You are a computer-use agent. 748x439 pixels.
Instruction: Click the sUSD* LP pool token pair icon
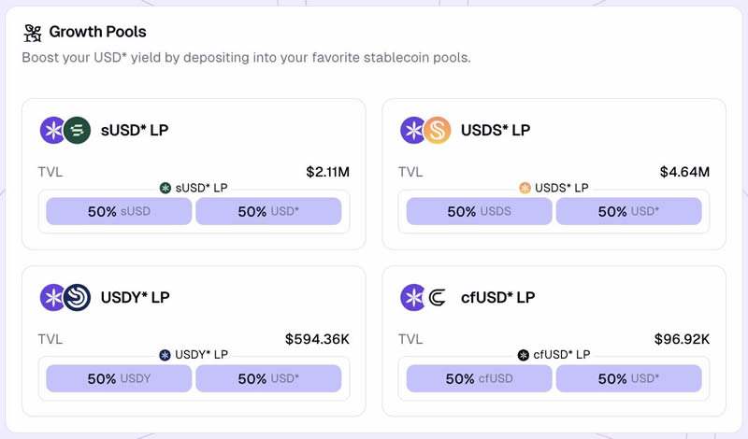(65, 130)
